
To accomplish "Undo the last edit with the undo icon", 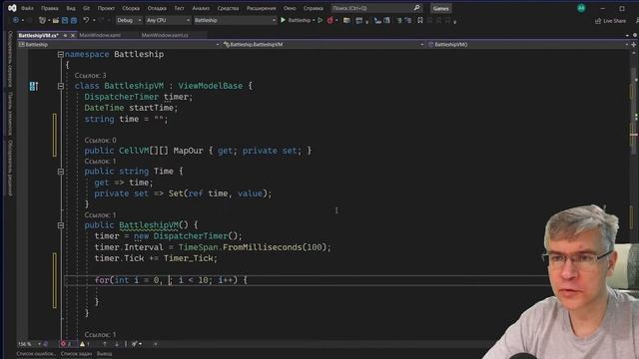I will point(86,20).
